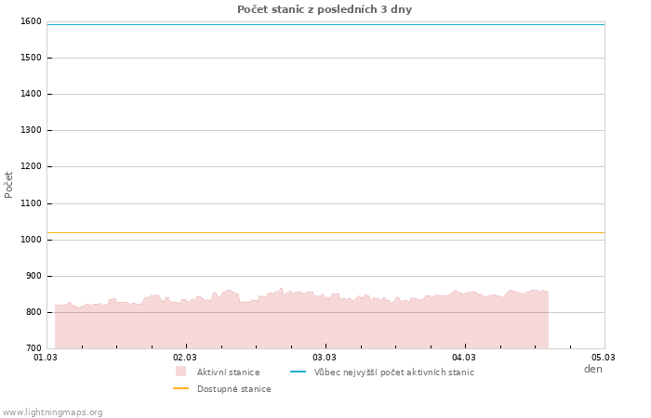The height and width of the screenshot is (418, 651).
Task: Select the 01.03 date tick label
Action: point(46,357)
